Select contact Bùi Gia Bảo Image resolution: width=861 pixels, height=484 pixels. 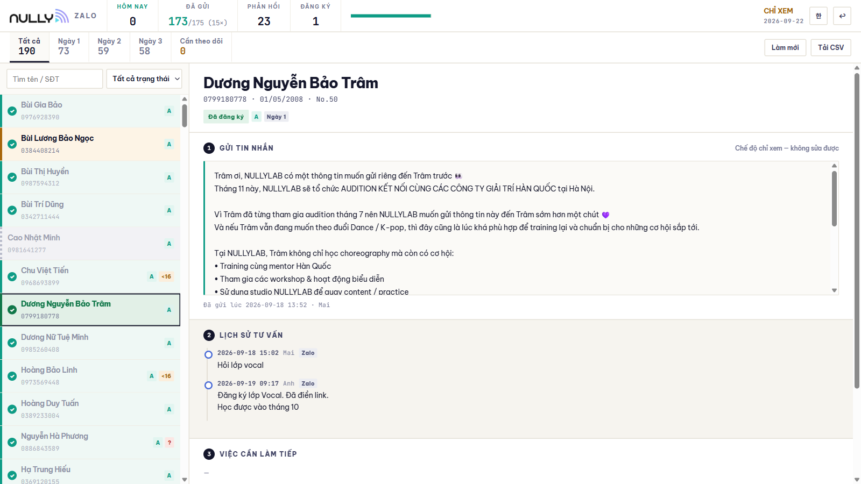[x=90, y=111]
